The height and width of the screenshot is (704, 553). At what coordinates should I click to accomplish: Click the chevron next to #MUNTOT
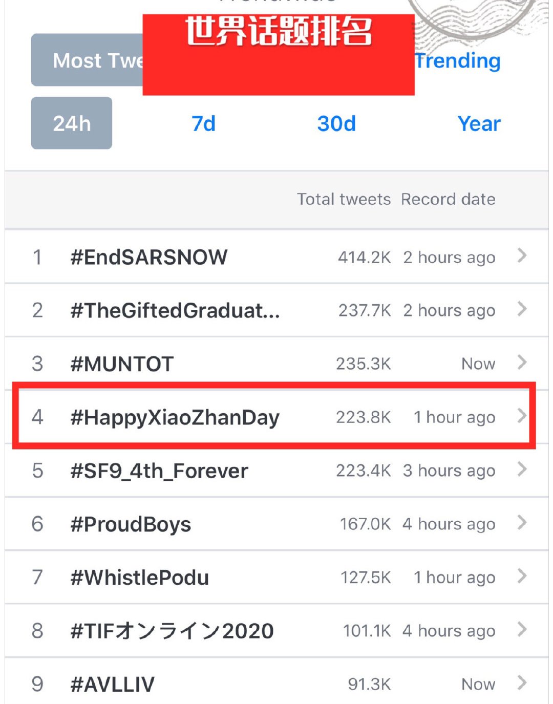point(522,362)
